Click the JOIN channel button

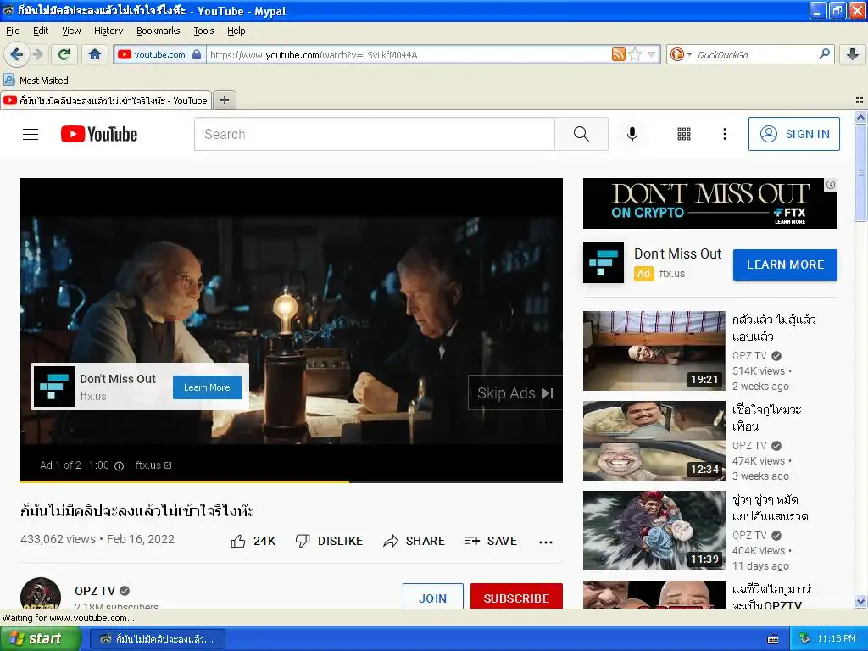click(x=432, y=596)
